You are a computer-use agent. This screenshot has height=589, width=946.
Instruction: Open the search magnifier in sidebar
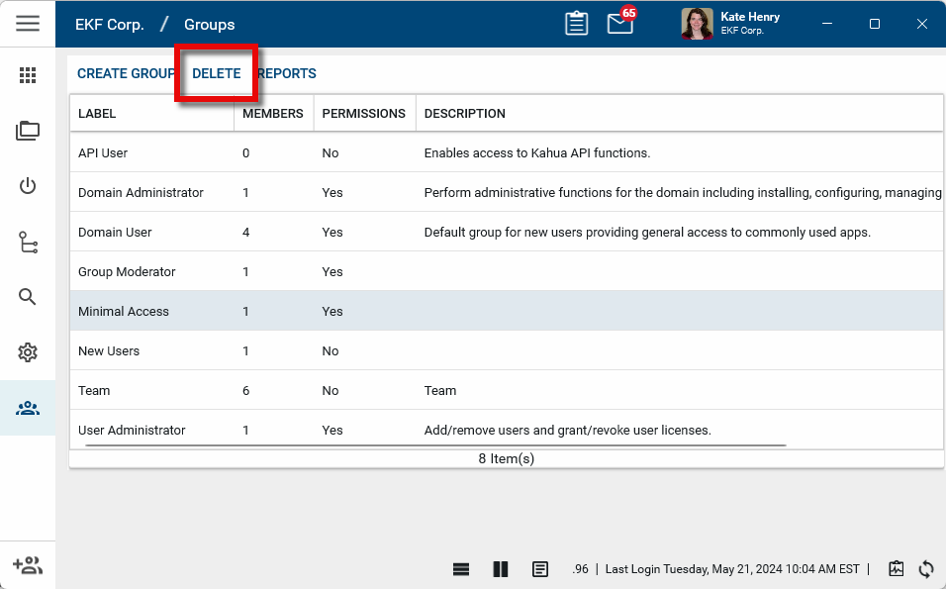coord(28,297)
